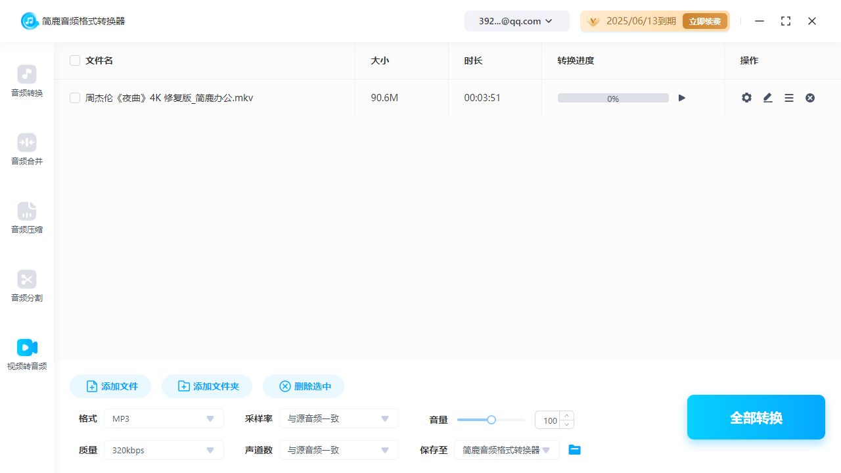The width and height of the screenshot is (841, 473).
Task: Click the 添加文件夹 button
Action: pyautogui.click(x=206, y=386)
